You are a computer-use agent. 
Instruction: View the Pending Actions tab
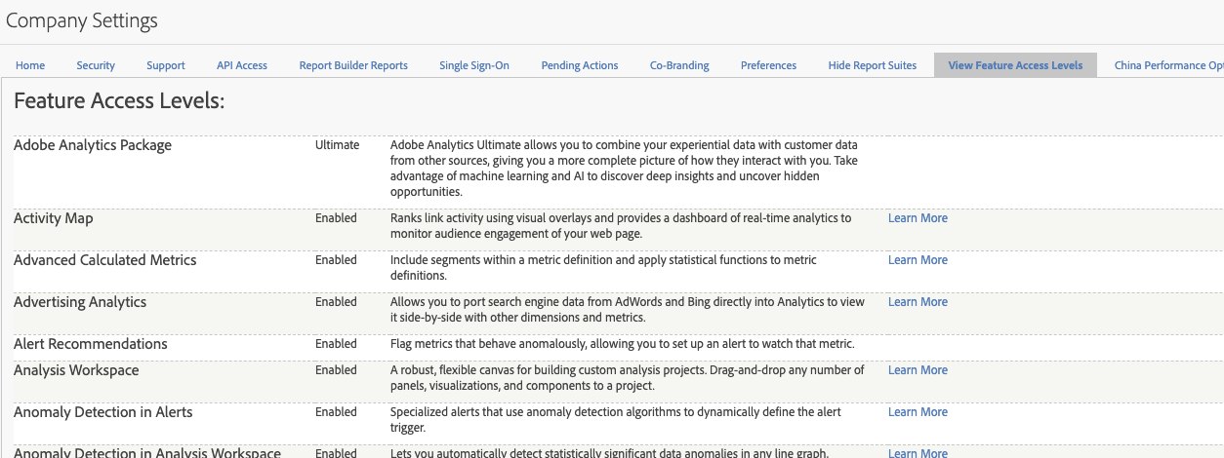point(580,65)
